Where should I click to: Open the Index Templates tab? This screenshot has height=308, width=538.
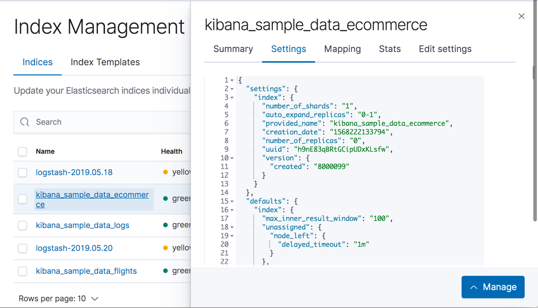click(105, 62)
